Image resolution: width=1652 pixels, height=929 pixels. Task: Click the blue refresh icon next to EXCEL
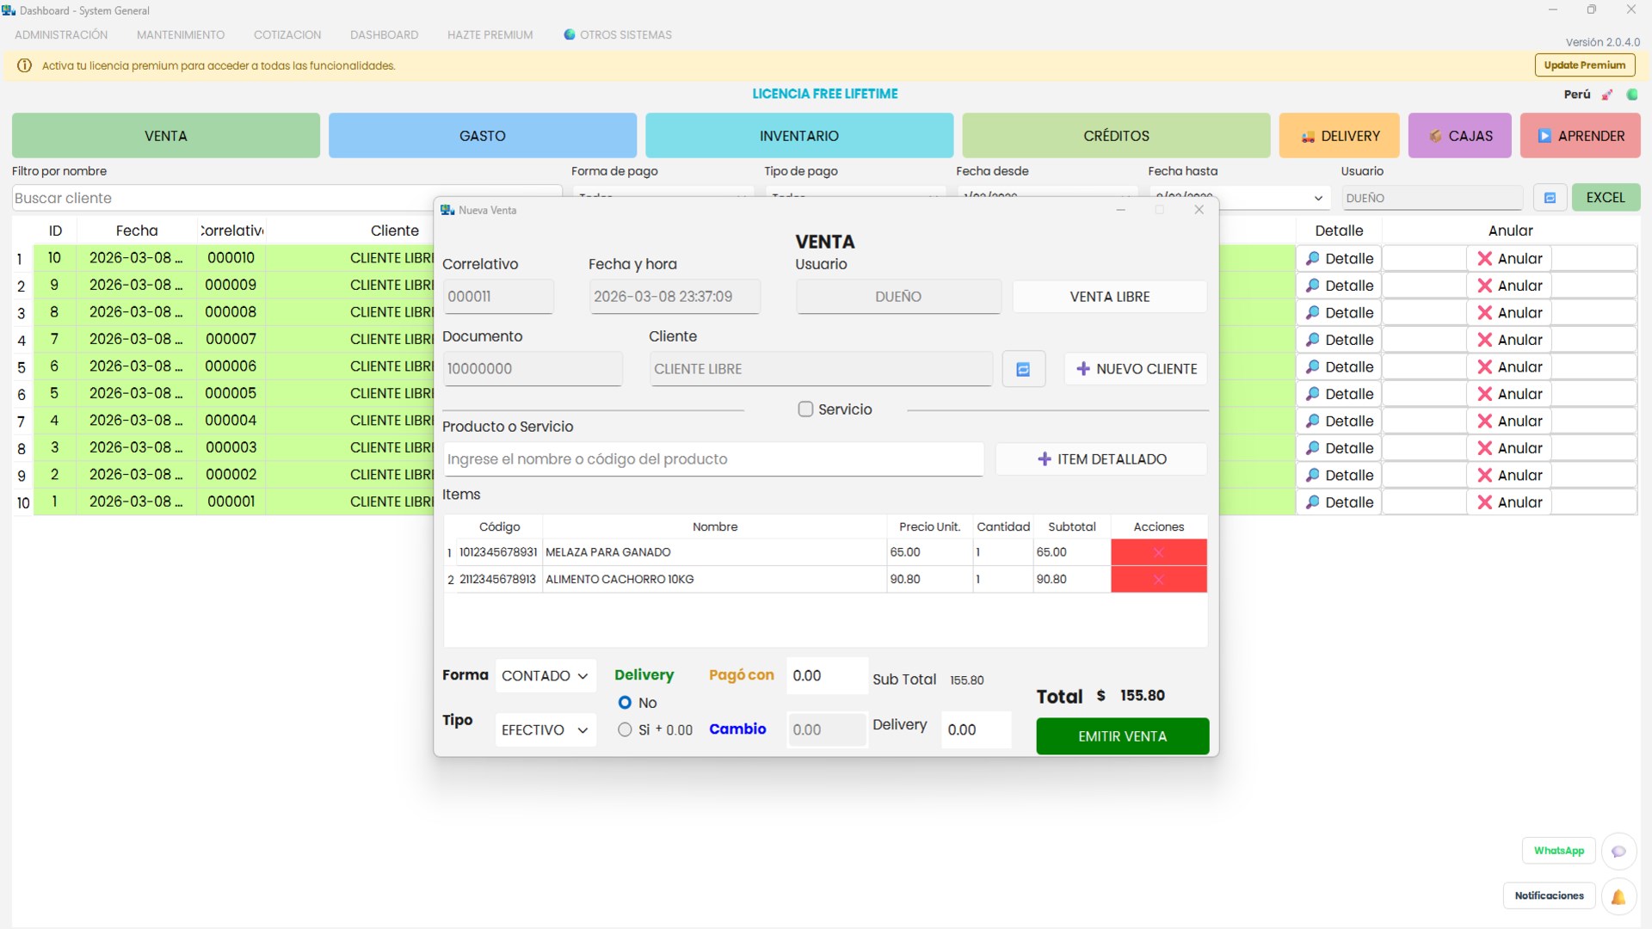pos(1550,198)
